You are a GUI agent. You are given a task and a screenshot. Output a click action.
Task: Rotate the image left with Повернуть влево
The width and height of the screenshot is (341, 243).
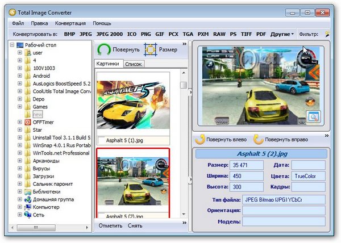(201, 139)
